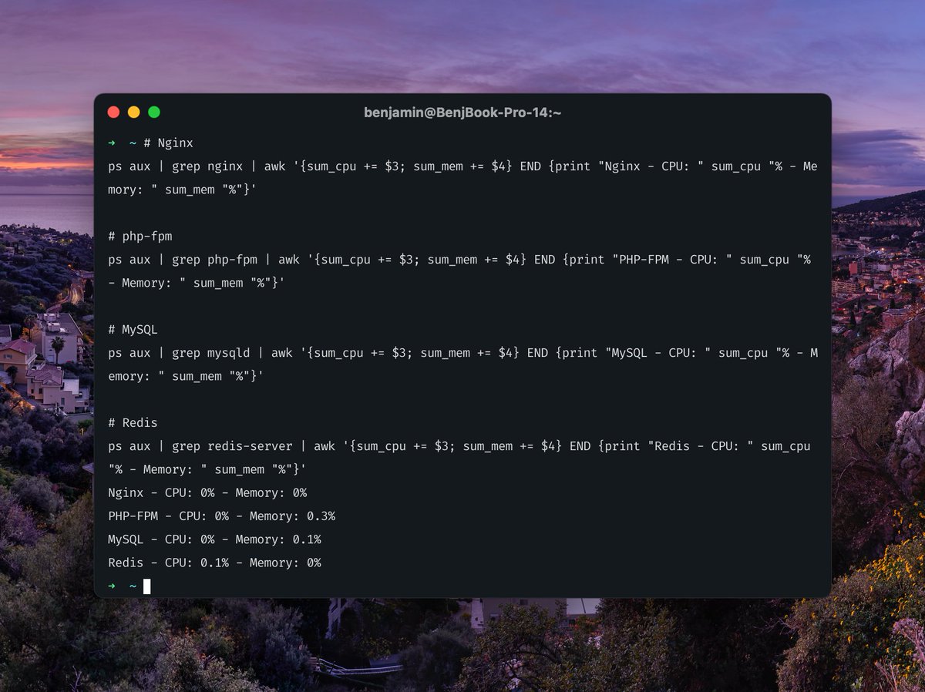
Task: Click output line 'Nginx - CPU: 0% - Memory: 0%'
Action: click(207, 492)
